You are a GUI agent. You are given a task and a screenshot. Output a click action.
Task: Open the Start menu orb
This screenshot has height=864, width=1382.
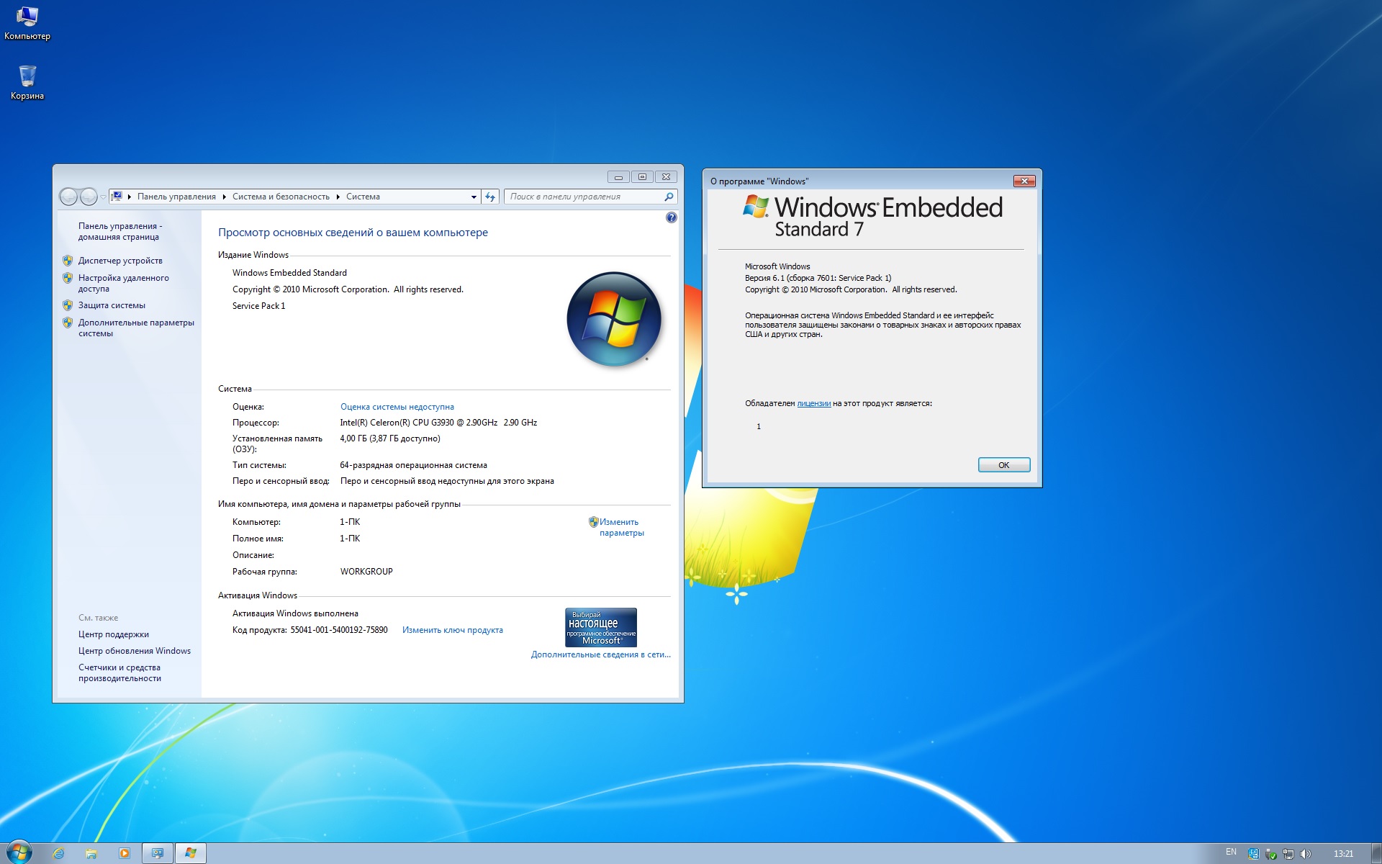19,852
